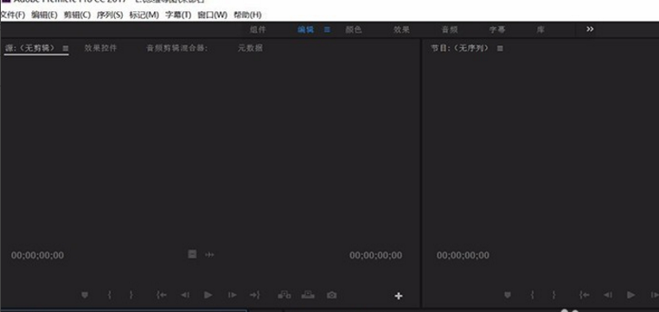Add a marker in program monitor
The image size is (659, 312).
point(508,296)
